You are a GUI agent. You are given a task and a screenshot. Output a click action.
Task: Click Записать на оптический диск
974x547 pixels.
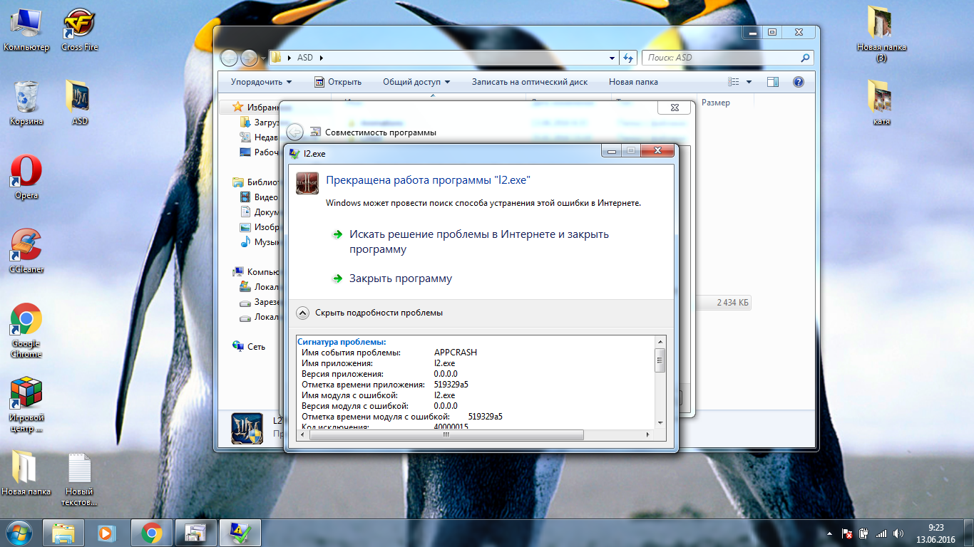click(529, 82)
